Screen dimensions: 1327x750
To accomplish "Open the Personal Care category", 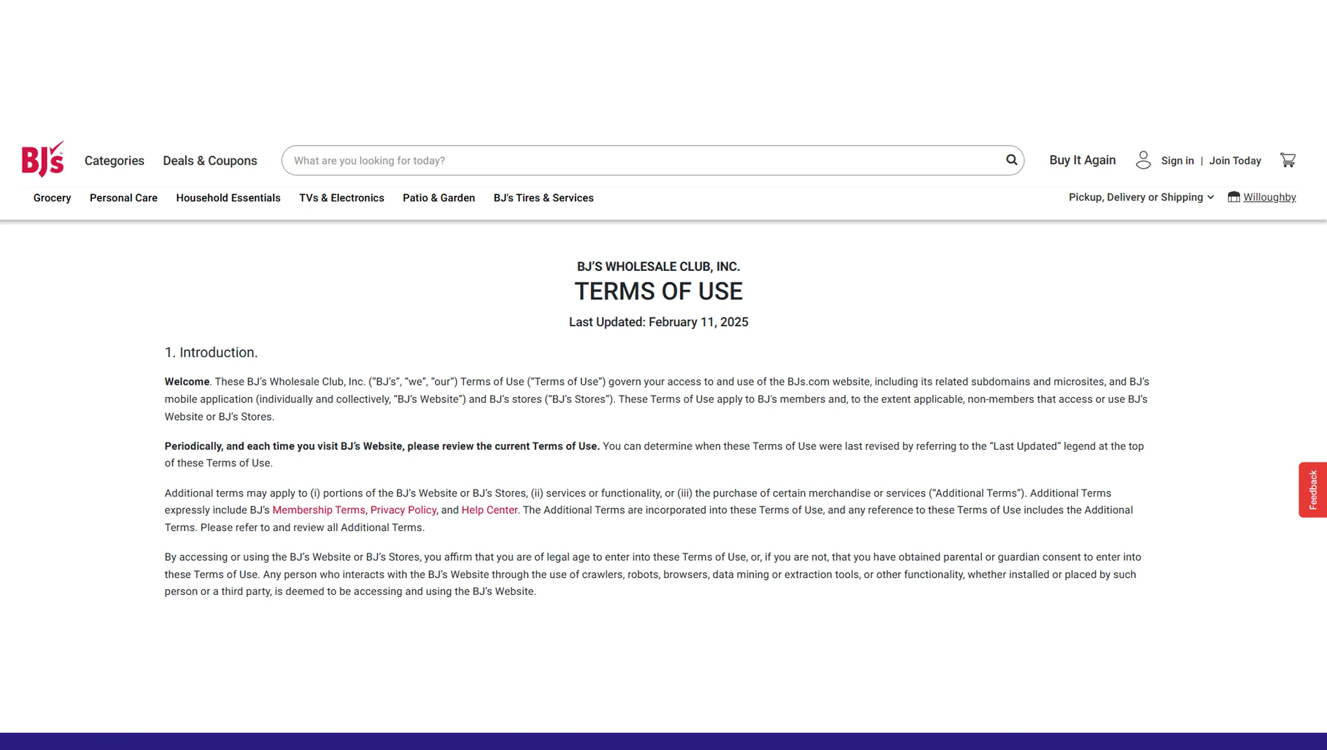I will 124,198.
